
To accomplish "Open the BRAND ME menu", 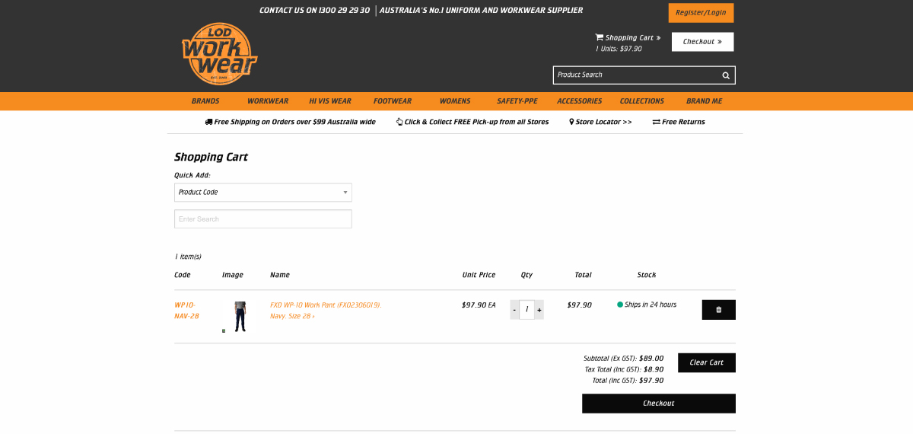I will click(705, 101).
